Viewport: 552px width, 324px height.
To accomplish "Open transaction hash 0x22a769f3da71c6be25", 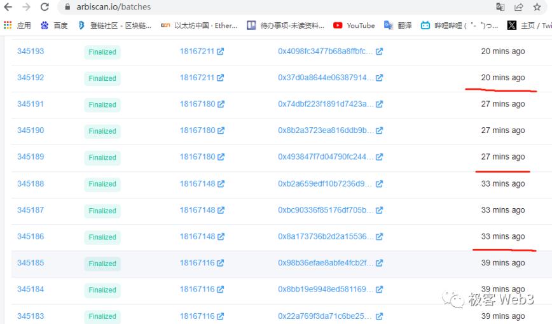I will pos(325,316).
